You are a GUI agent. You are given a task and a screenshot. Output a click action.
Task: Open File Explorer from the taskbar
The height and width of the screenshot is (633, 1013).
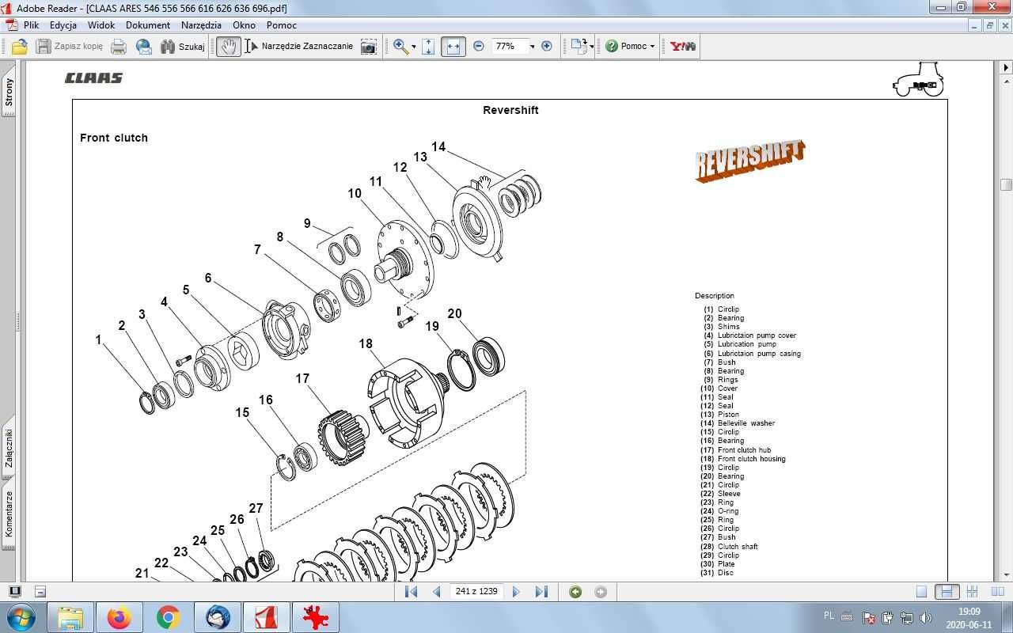pos(70,617)
